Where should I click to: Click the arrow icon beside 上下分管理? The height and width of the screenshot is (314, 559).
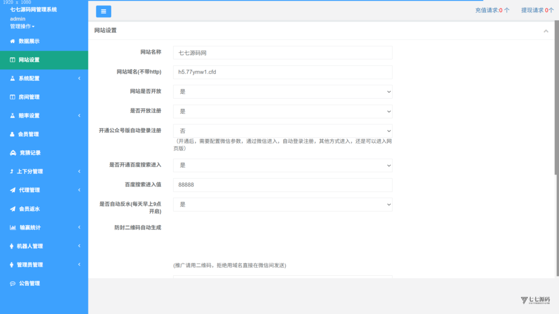pos(12,171)
